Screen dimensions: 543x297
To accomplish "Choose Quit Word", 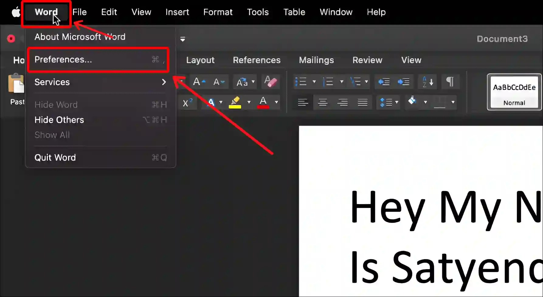I will 100,158.
